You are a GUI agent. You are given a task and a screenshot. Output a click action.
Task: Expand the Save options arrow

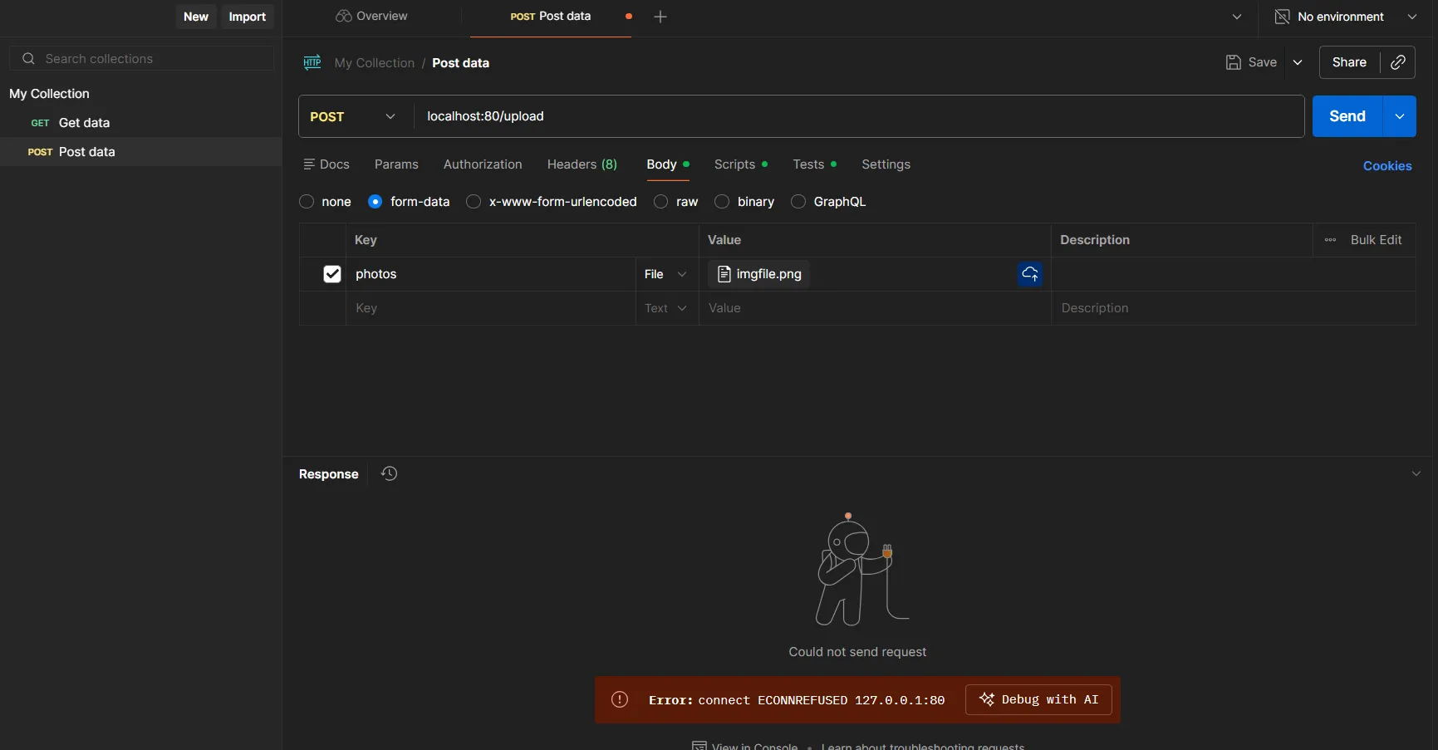[x=1298, y=62]
